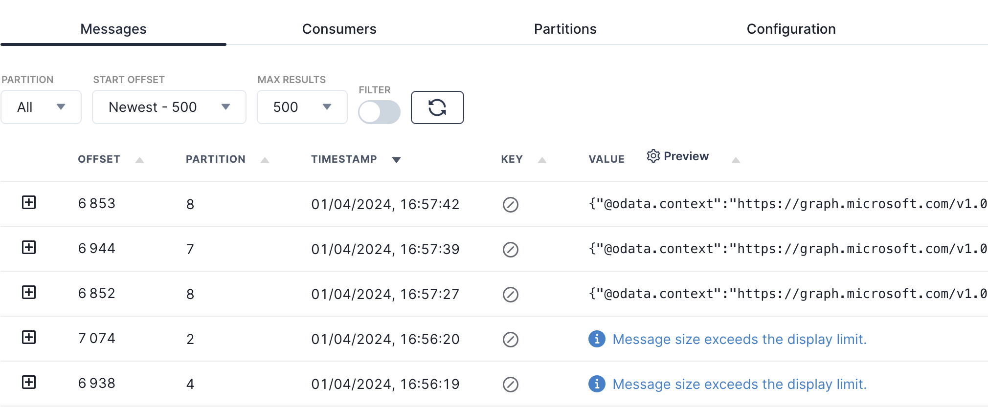Click the null key icon at 16:56:19
The height and width of the screenshot is (408, 988).
point(511,384)
